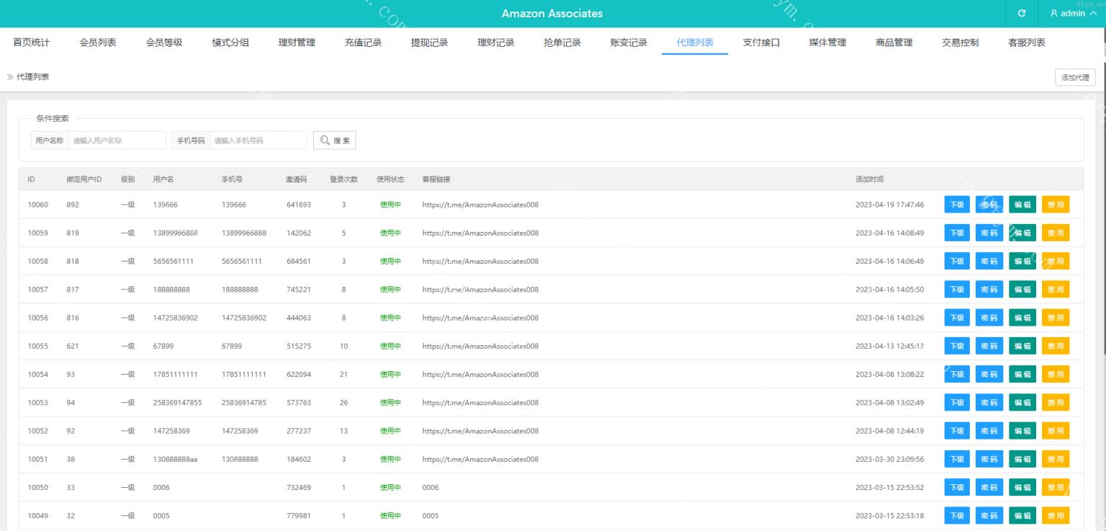Viewport: 1106px width, 531px height.
Task: Switch to the 首页统计 tab
Action: tap(32, 43)
